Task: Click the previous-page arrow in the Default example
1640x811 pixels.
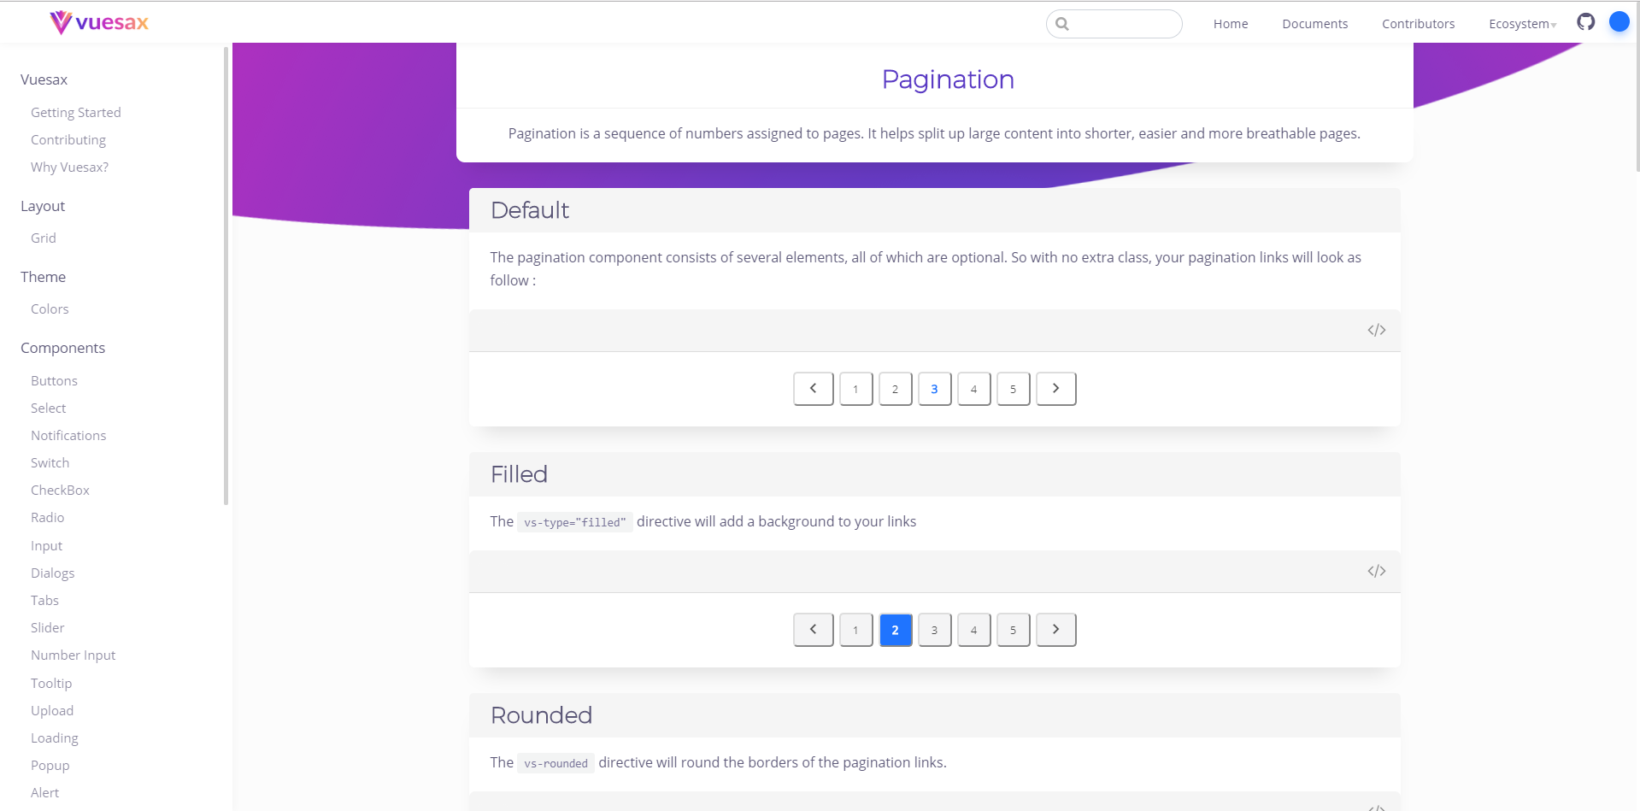Action: click(x=812, y=388)
